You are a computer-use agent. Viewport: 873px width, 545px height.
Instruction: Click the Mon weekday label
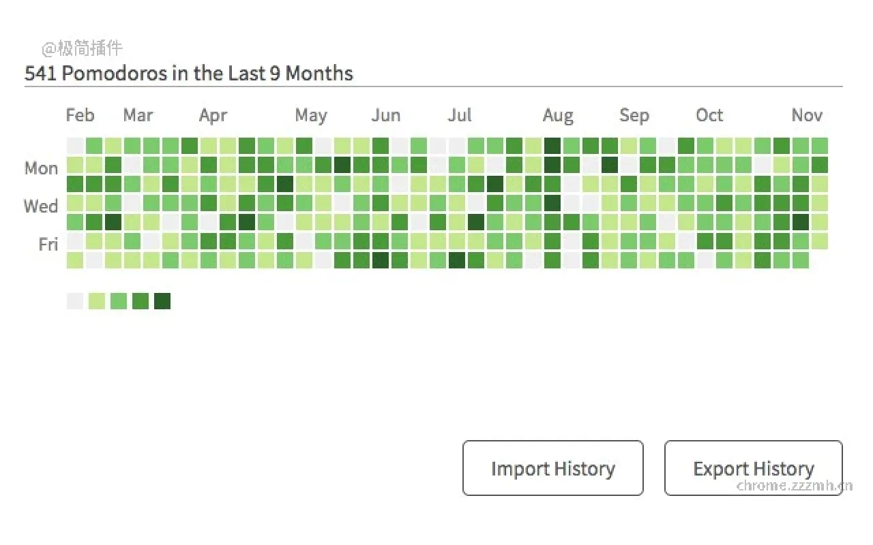pos(41,168)
